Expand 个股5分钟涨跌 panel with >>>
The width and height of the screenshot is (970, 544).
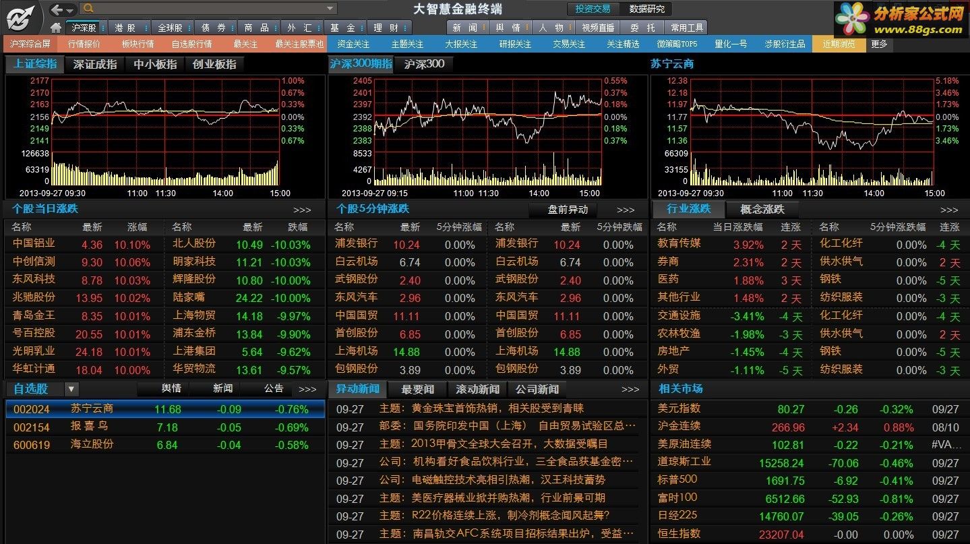click(626, 210)
